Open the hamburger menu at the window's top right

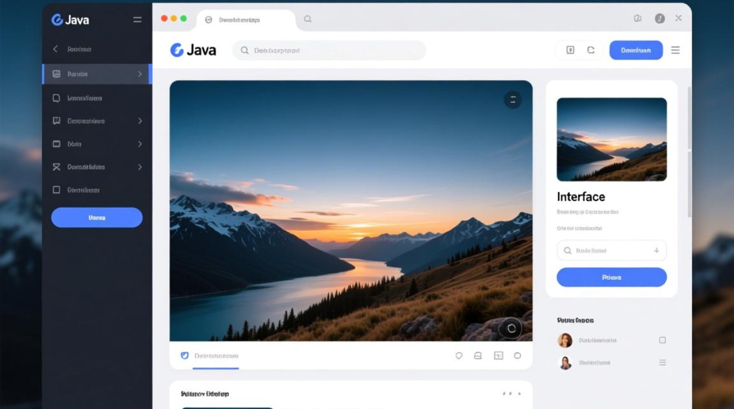click(676, 50)
